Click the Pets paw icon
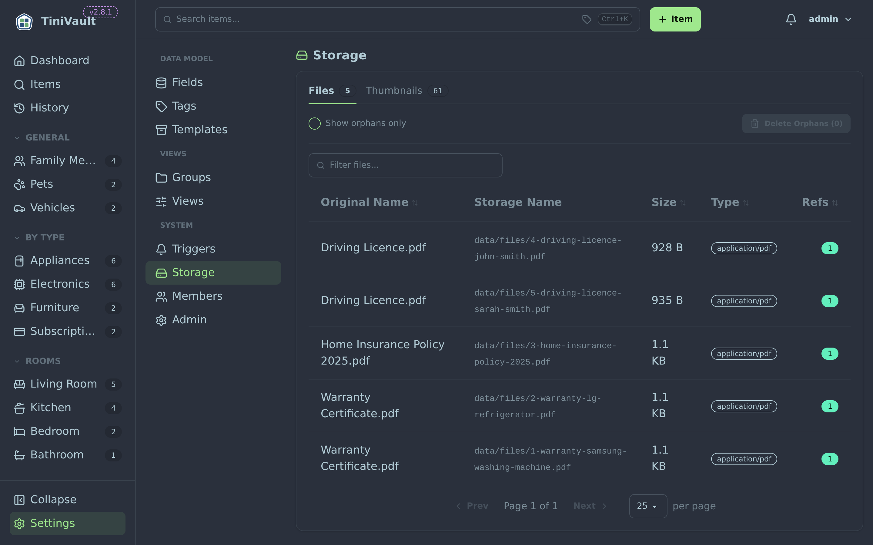 point(19,185)
